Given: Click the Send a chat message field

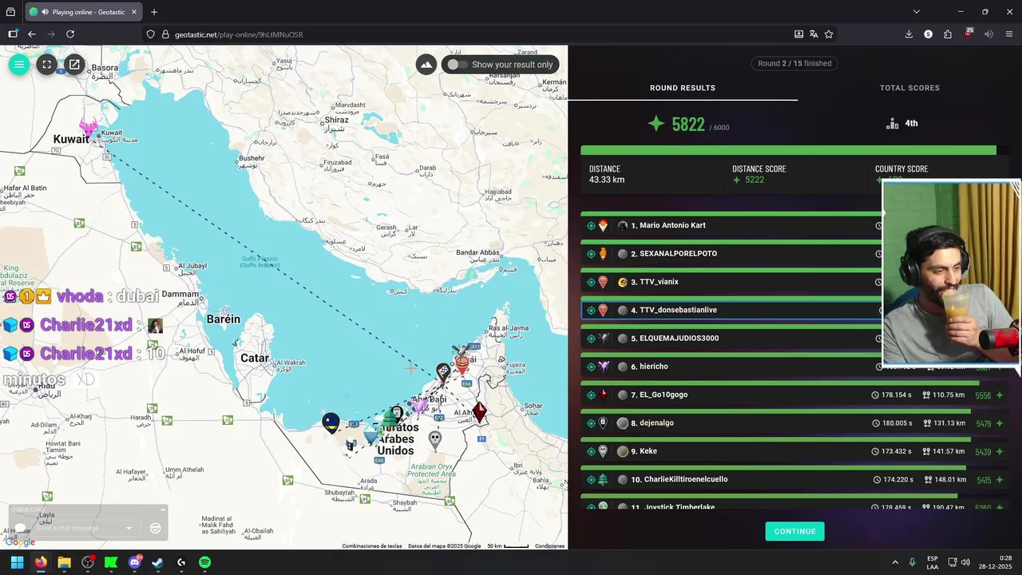Looking at the screenshot, I should pyautogui.click(x=77, y=528).
